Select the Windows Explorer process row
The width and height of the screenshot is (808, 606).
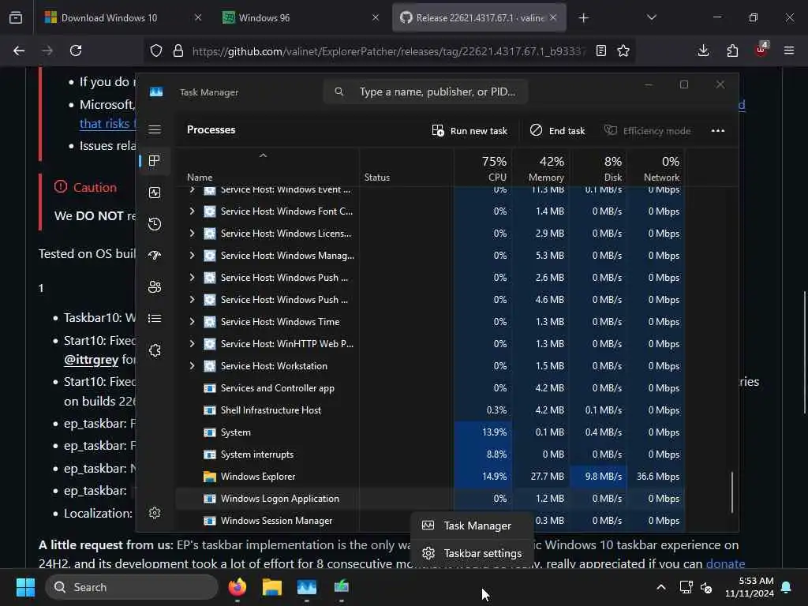pos(430,477)
